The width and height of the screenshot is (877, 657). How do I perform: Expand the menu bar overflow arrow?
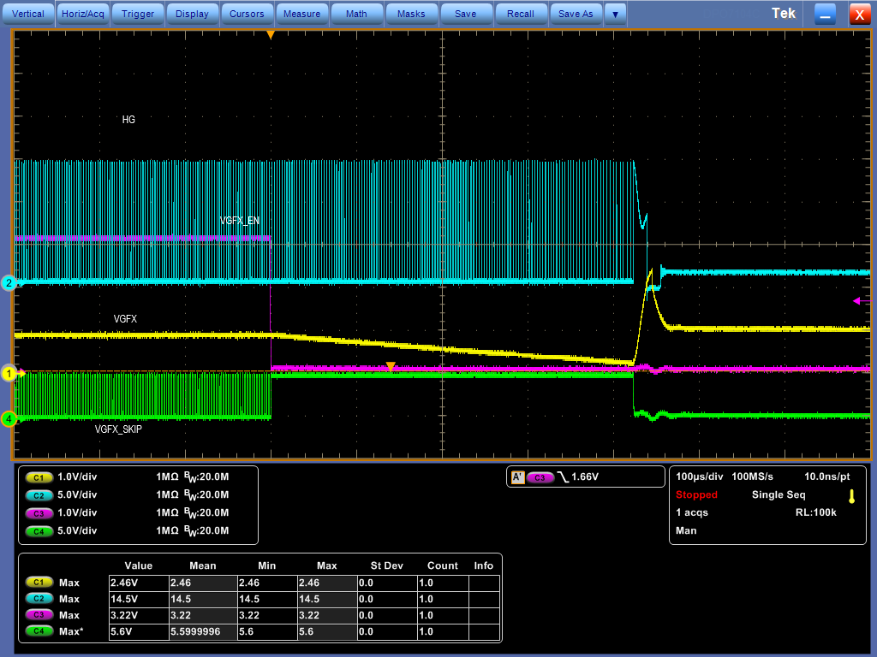(615, 14)
